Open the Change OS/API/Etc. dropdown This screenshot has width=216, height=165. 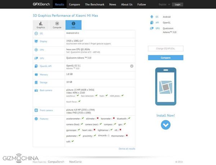(166, 49)
